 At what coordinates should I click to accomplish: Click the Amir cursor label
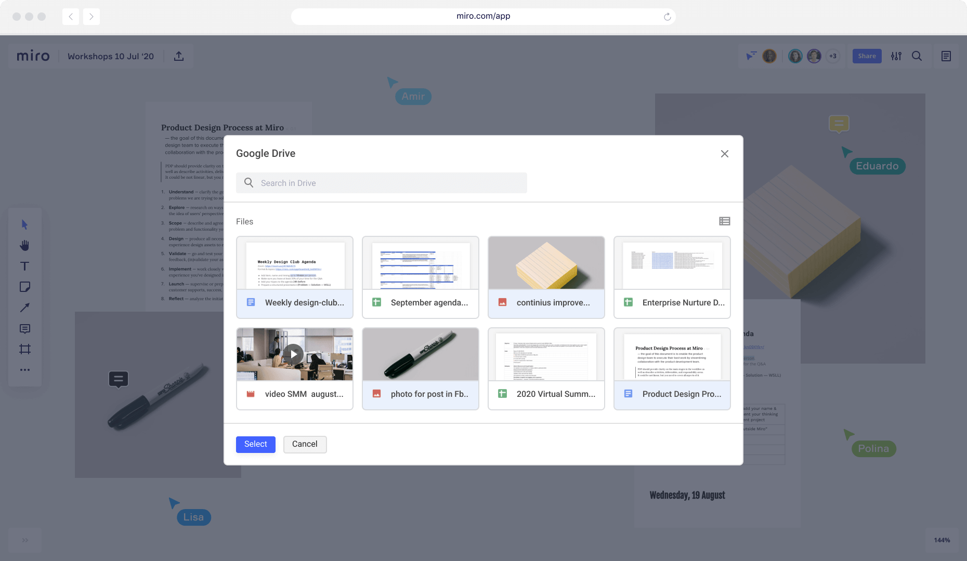coord(413,97)
